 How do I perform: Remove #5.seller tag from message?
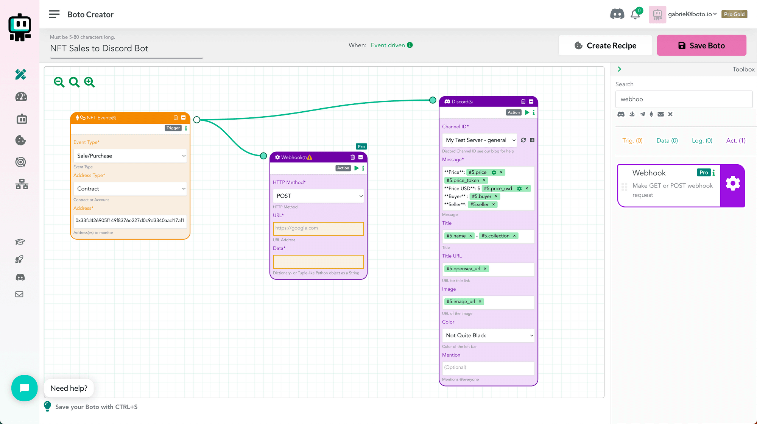(494, 204)
